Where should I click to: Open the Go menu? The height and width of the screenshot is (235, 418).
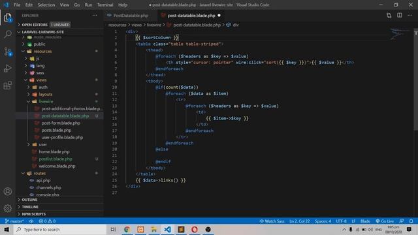(77, 5)
